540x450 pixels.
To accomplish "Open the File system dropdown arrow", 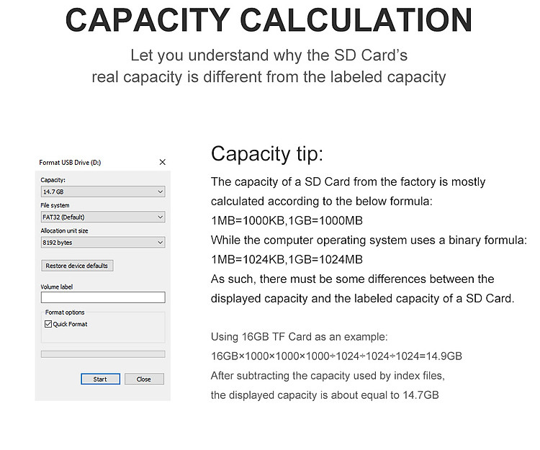I will pyautogui.click(x=160, y=217).
